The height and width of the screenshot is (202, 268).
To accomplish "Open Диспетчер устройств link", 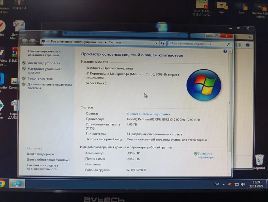I will (x=44, y=63).
